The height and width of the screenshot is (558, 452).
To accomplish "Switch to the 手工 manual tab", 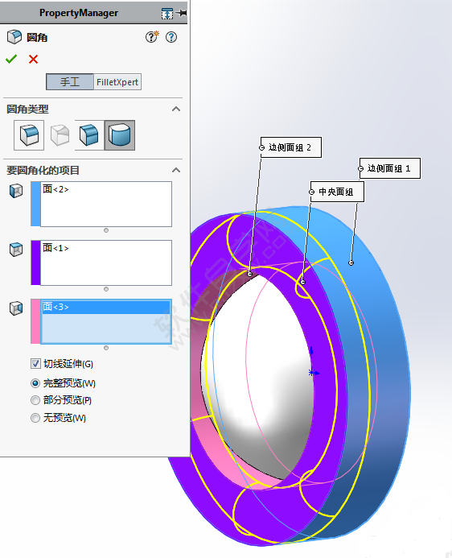I will click(x=70, y=82).
